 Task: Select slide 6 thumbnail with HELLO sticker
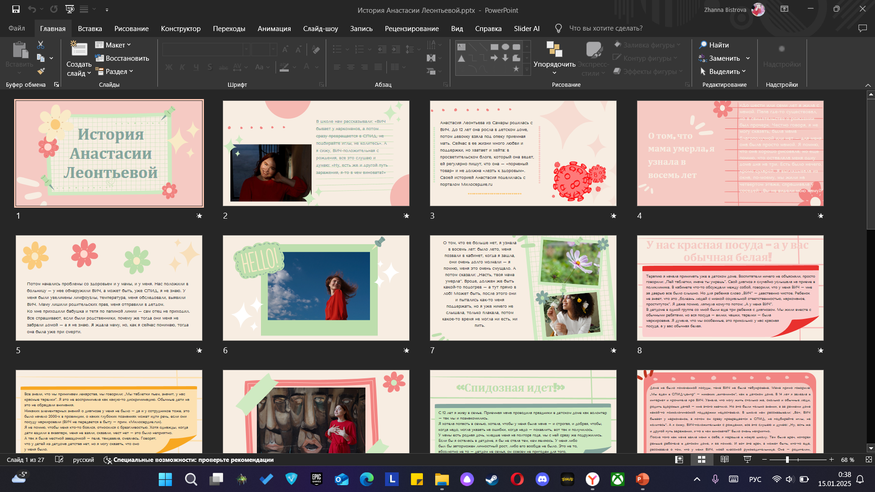(x=316, y=288)
